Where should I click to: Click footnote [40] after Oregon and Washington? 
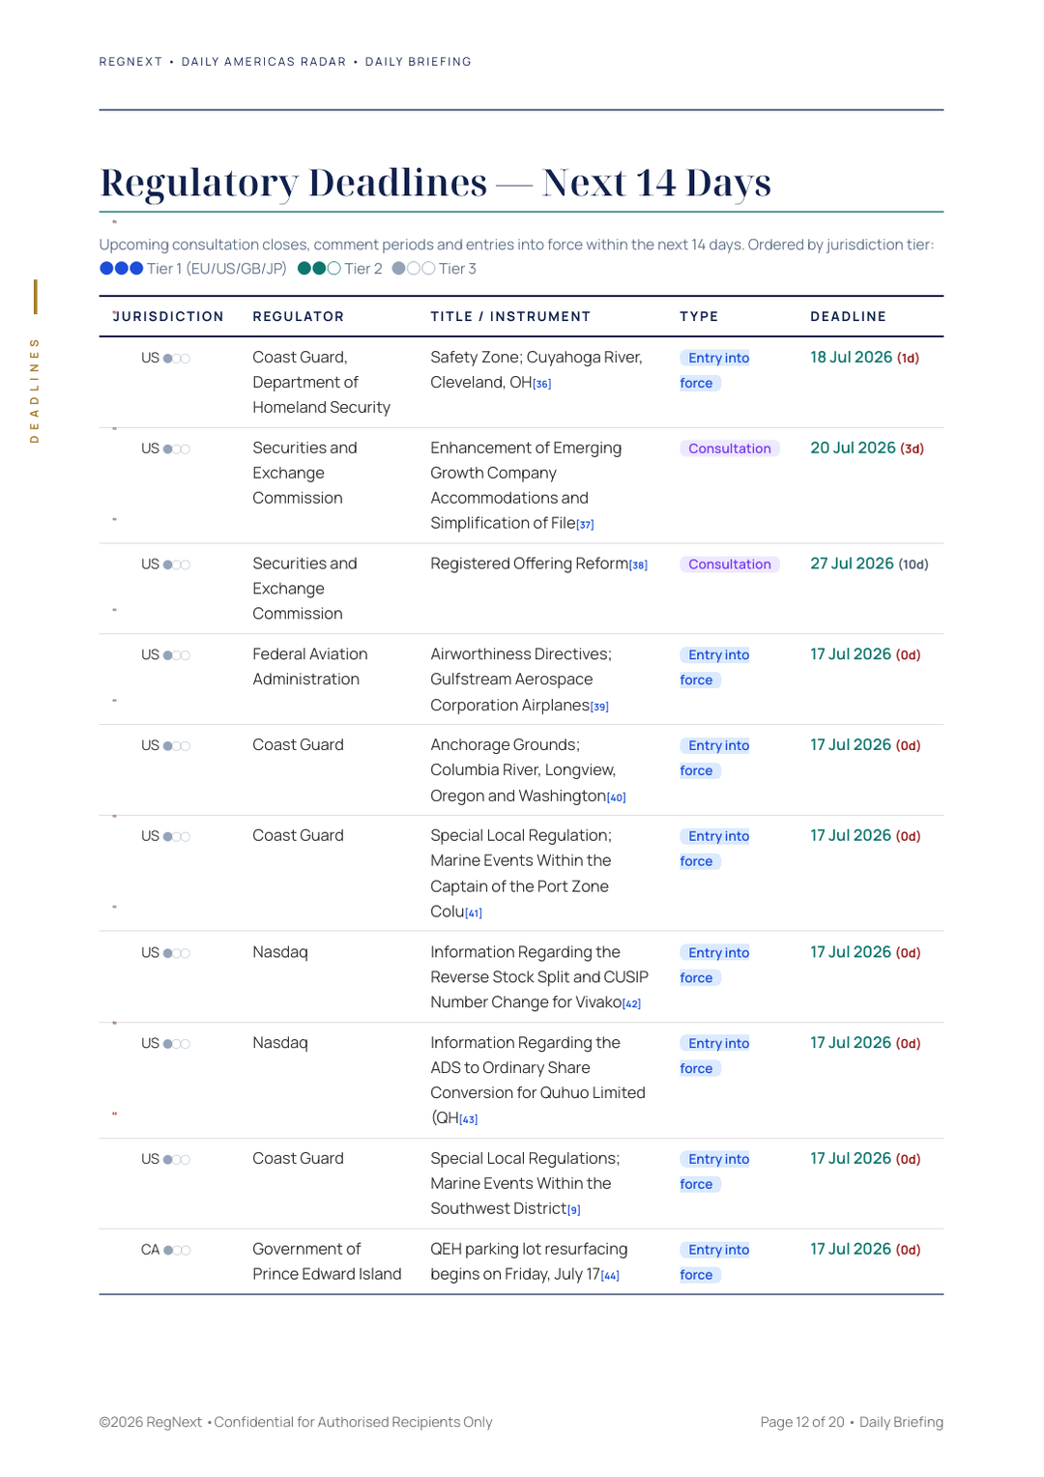pos(617,798)
